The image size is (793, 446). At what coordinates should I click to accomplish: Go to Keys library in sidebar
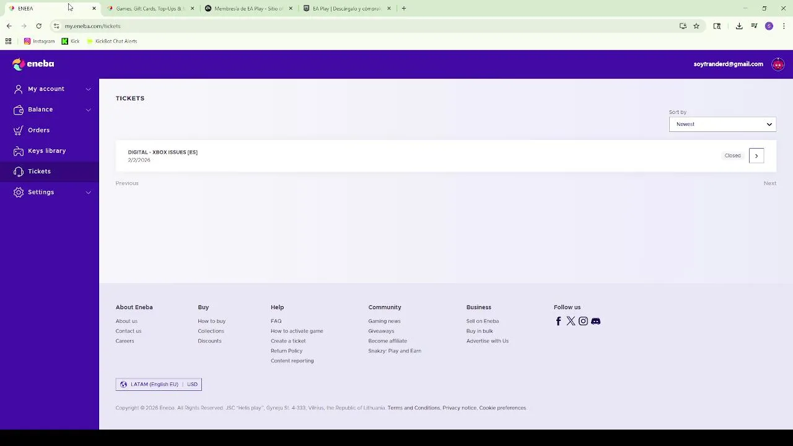(50, 151)
